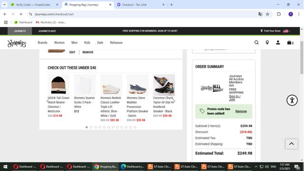
Task: Click the site information icon in address bar
Action: [30, 14]
